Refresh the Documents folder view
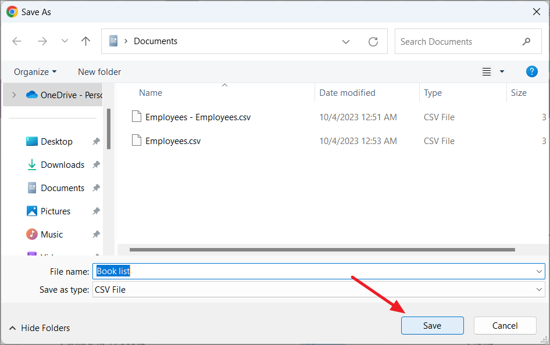550x345 pixels. [x=373, y=42]
